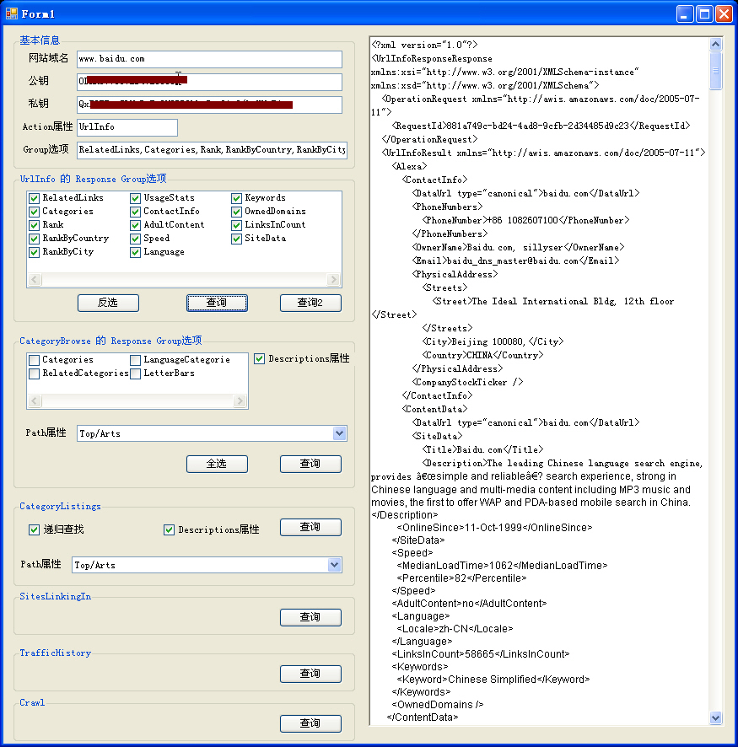Click XML scrollbar down arrow
This screenshot has width=738, height=747.
coord(715,717)
